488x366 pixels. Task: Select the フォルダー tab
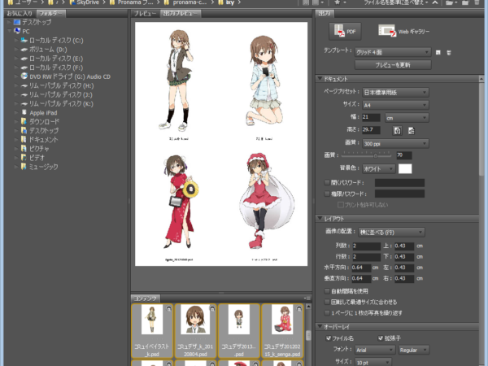[51, 13]
